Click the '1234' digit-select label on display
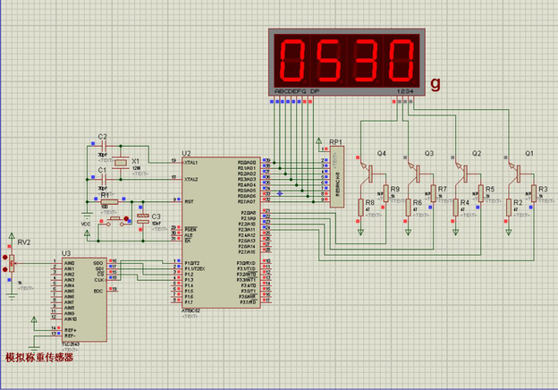The image size is (558, 390). tap(405, 91)
